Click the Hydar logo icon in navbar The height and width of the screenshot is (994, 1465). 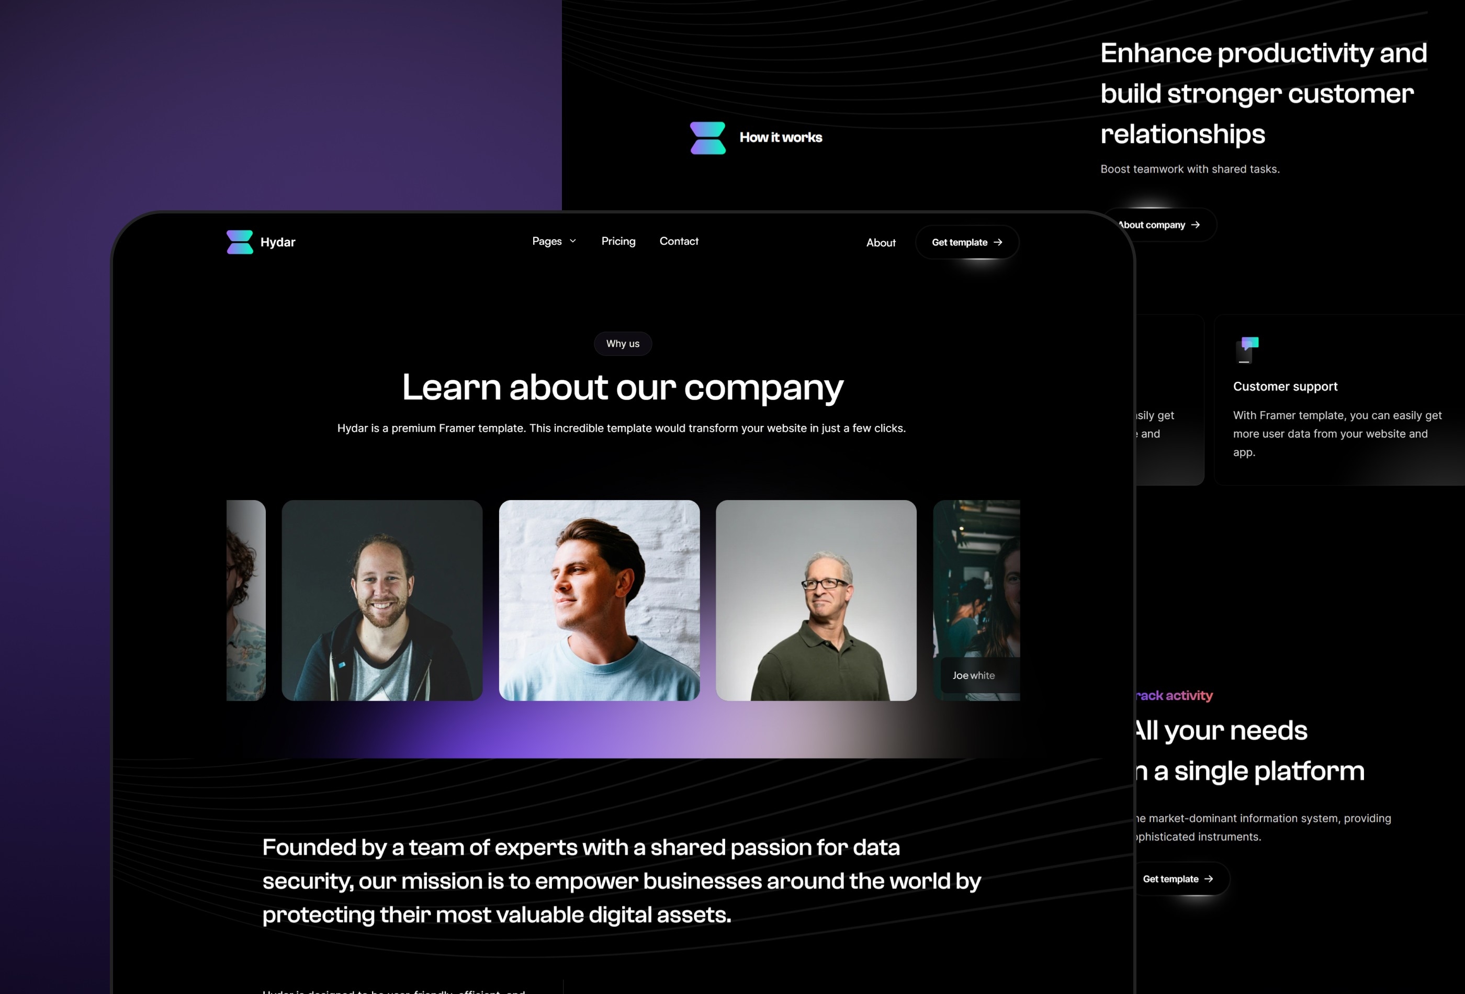click(x=238, y=242)
